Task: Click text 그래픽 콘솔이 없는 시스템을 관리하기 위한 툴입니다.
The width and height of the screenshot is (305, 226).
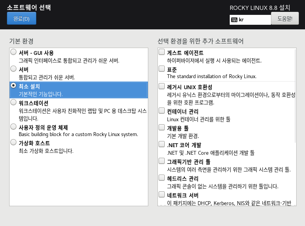Action: point(223,186)
